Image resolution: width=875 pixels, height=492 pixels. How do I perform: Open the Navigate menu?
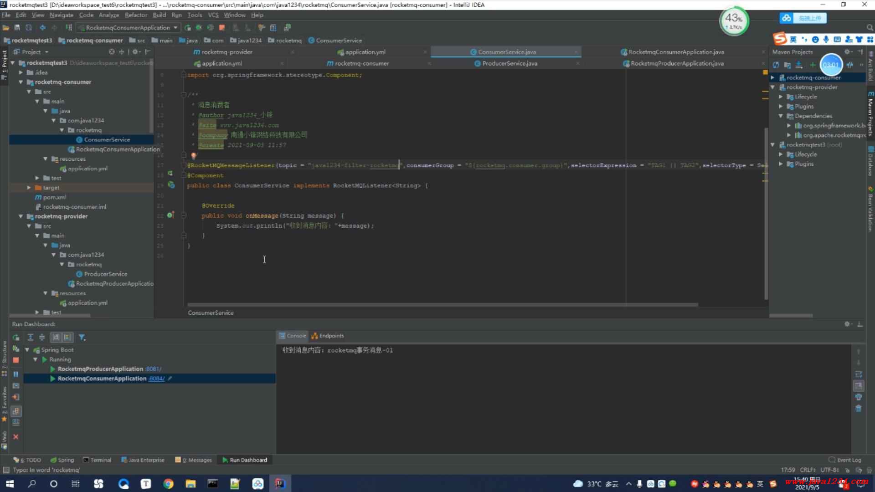point(62,15)
